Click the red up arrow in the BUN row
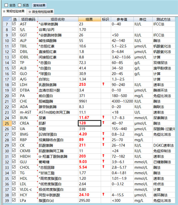Image resolution: width=178 pixels, height=205 pixels. 103,117
